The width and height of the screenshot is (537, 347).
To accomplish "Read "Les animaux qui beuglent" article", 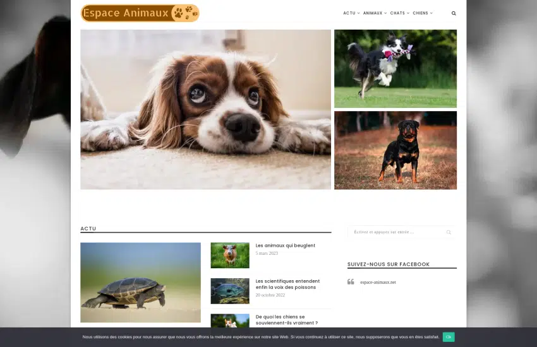I will 285,245.
